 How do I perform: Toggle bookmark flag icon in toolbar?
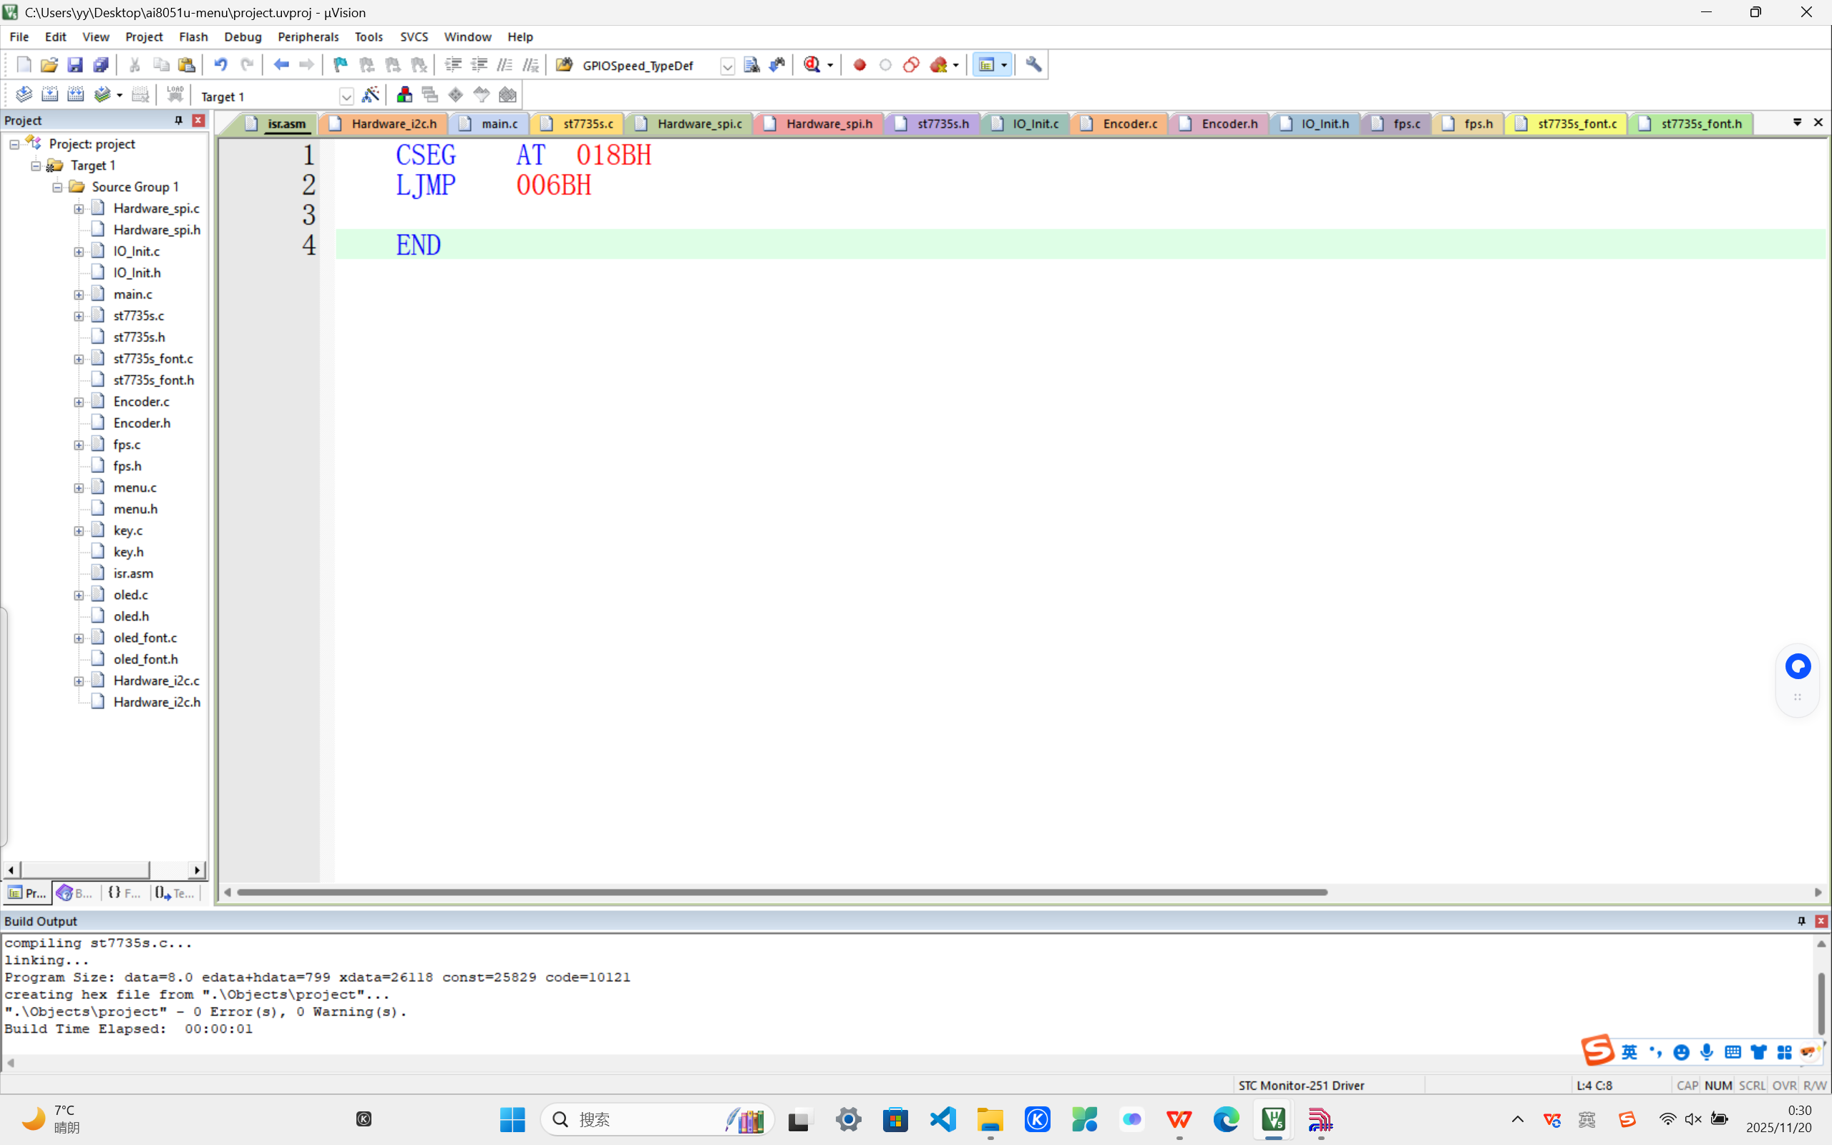340,65
